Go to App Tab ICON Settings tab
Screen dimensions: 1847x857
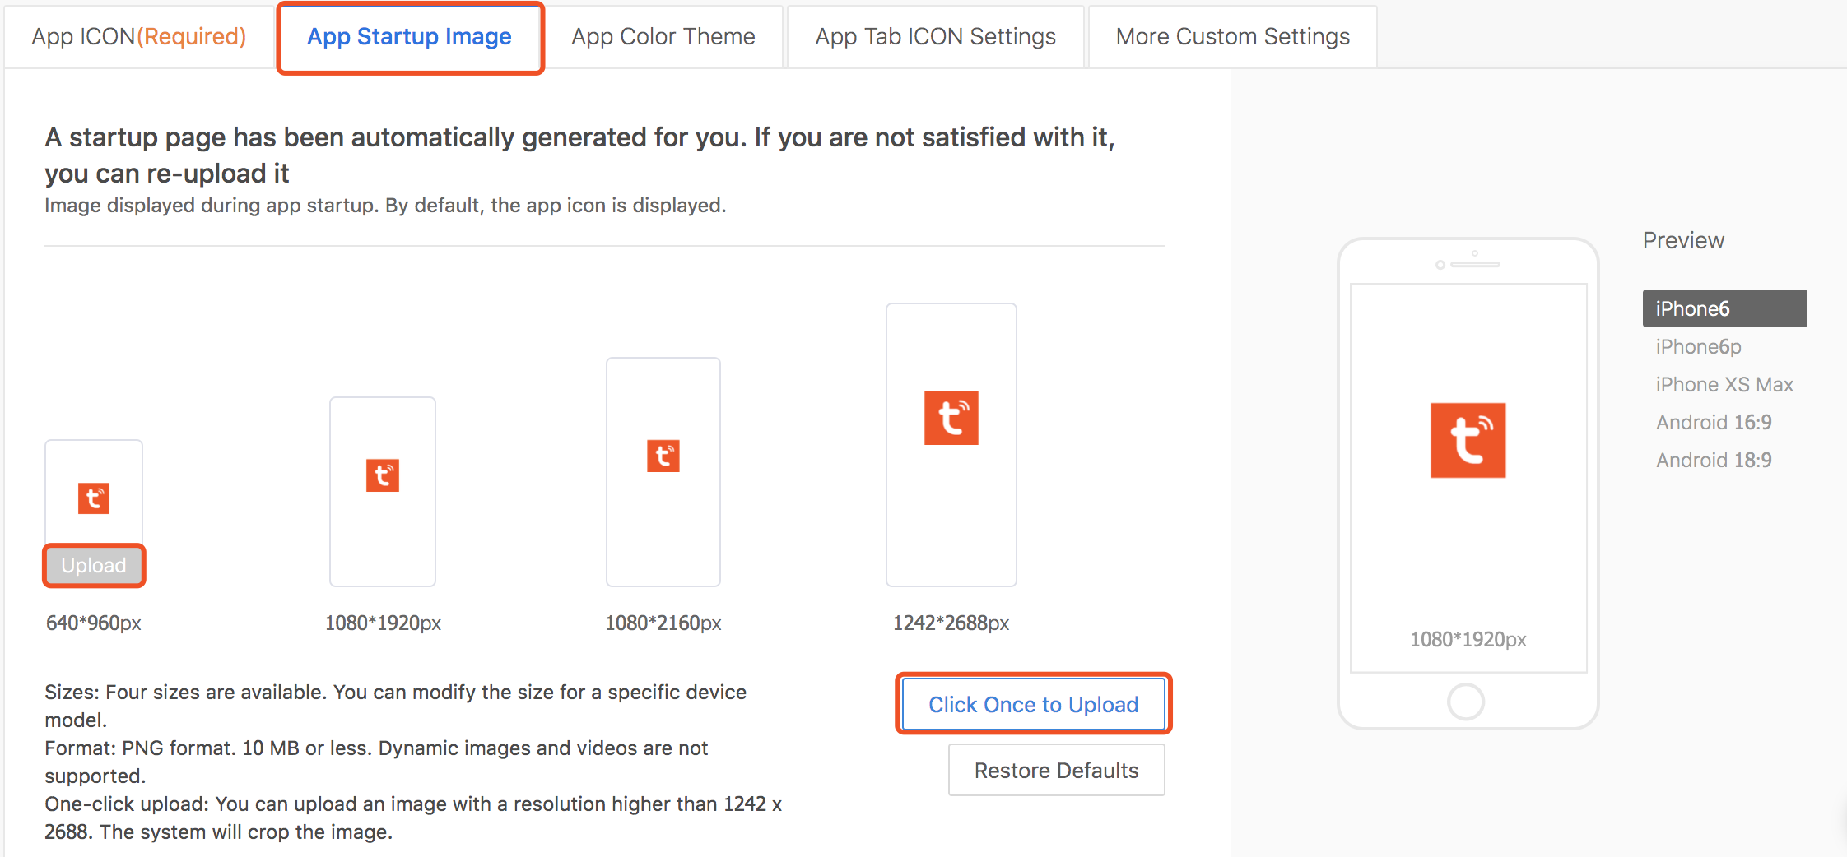[936, 37]
